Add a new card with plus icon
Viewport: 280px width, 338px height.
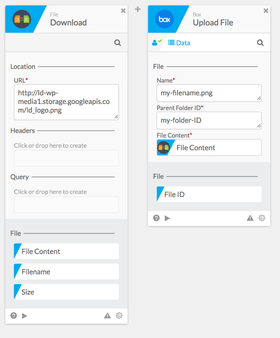point(138,9)
